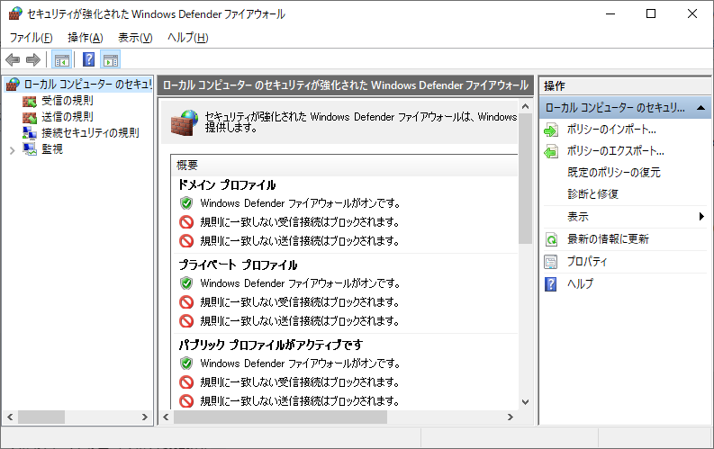Click the policy export green arrow icon
Viewport: 714px width, 449px height.
pos(551,152)
